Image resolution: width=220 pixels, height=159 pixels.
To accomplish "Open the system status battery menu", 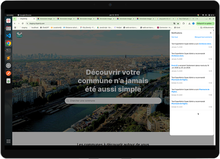I will click(208, 15).
